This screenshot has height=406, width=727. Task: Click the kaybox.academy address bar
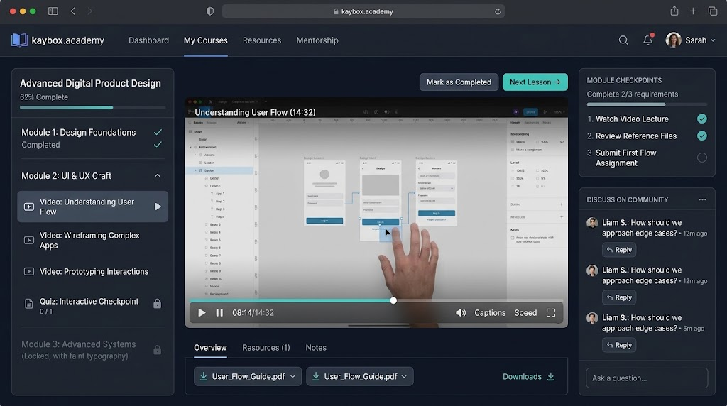(x=363, y=11)
